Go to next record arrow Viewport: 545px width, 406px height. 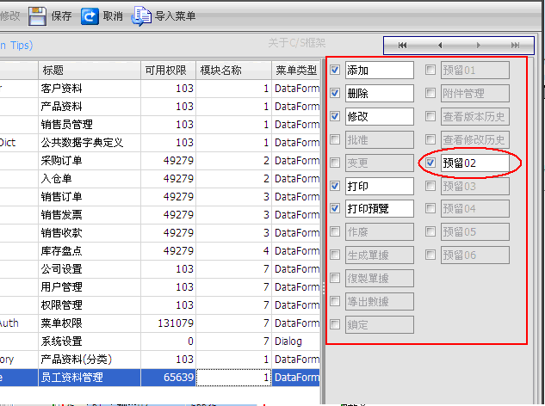478,45
